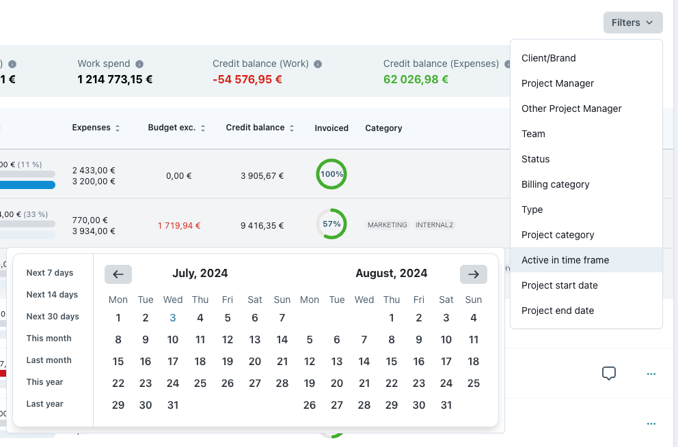
Task: Click the -54 576,95 € work balance value
Action: point(247,79)
